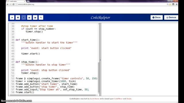Click line number 47 in the gutter
This screenshot has width=184, height=103.
click(13, 62)
